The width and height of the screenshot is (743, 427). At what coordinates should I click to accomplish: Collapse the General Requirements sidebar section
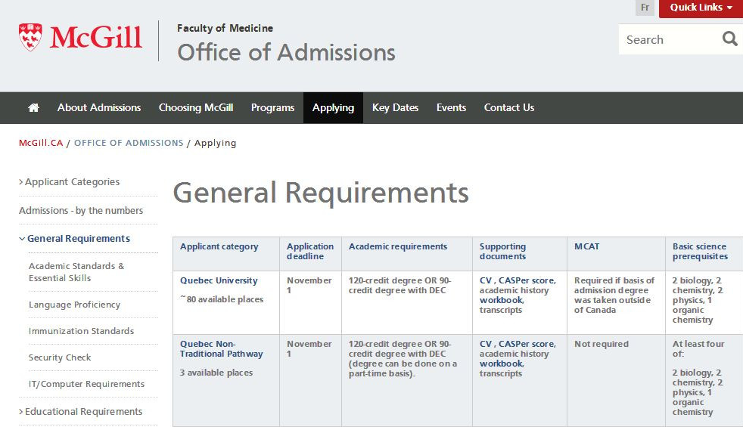[78, 239]
